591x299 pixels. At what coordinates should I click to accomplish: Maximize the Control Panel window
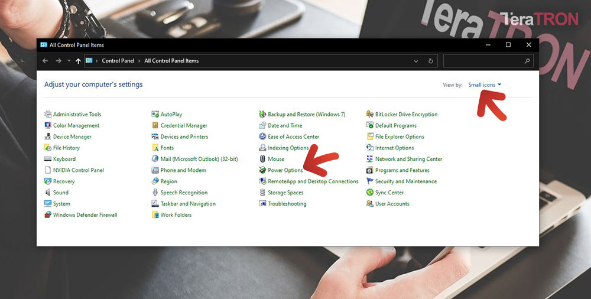click(x=508, y=45)
